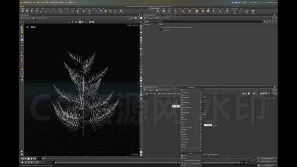Click the timeline frame ruler
Image resolution: width=297 pixels, height=167 pixels.
tap(148, 157)
